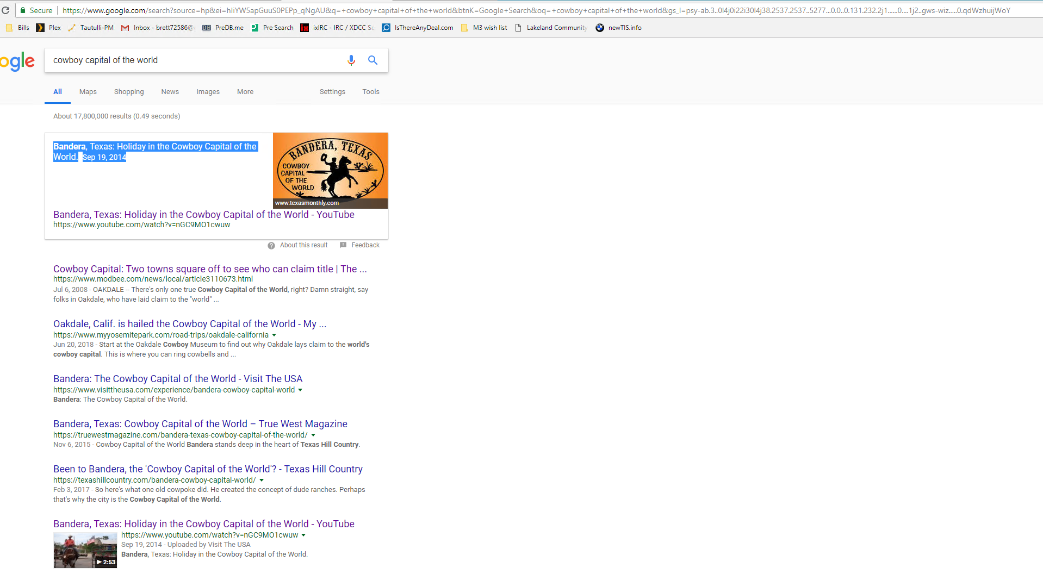Open 'Been to Bandera' Texas Hill Country result
1043x580 pixels.
click(x=208, y=469)
